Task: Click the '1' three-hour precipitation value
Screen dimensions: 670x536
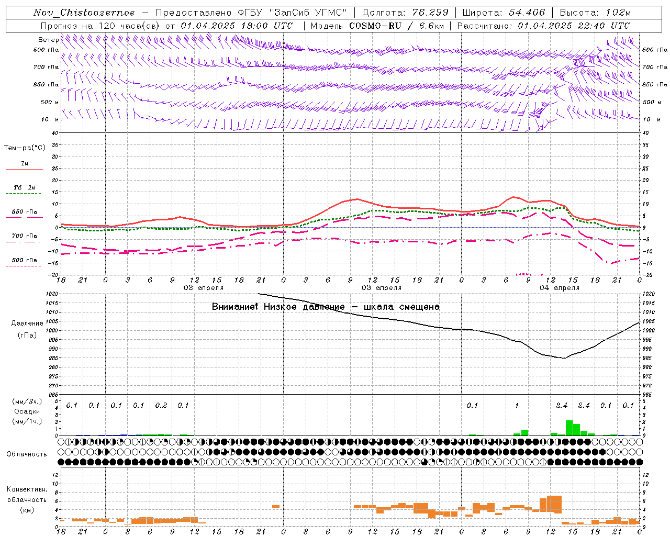Action: [517, 406]
